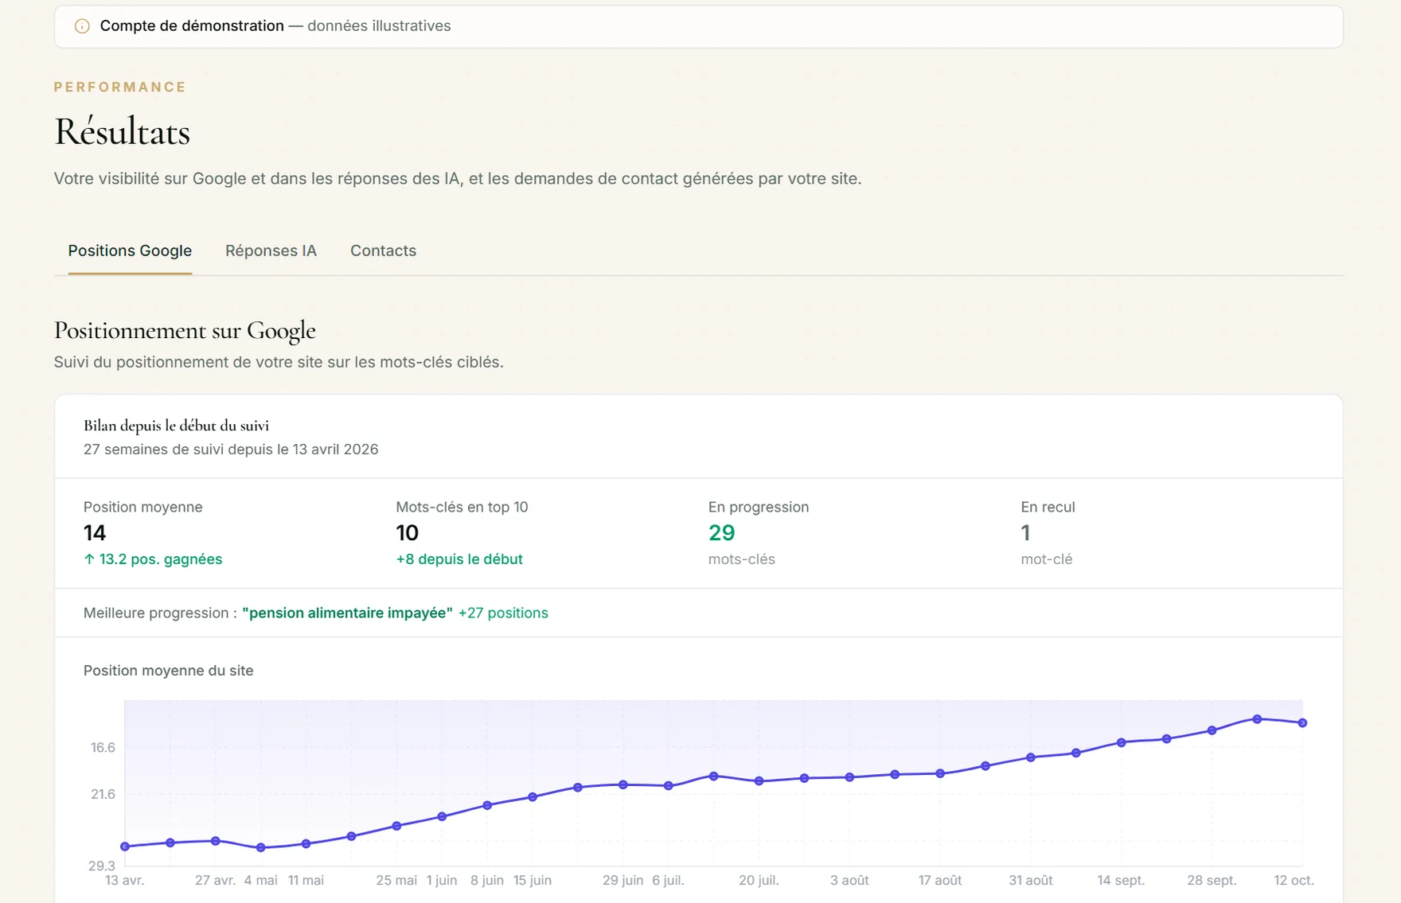The width and height of the screenshot is (1401, 903).
Task: Open the Contacts tab
Action: click(x=383, y=251)
